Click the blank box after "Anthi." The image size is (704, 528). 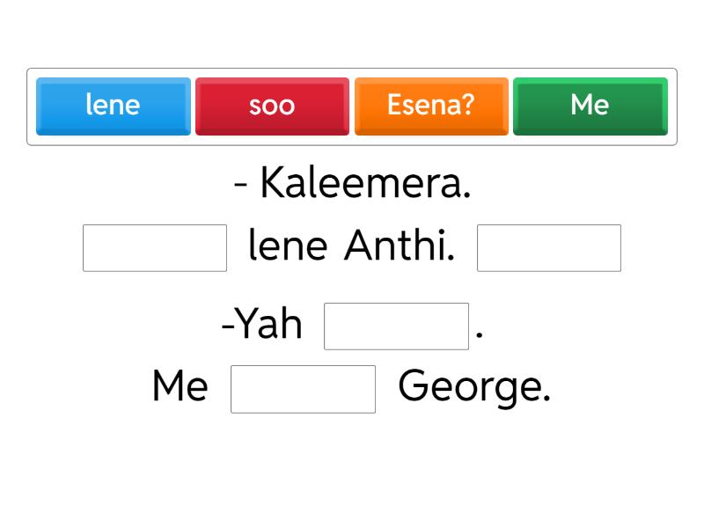(x=549, y=248)
